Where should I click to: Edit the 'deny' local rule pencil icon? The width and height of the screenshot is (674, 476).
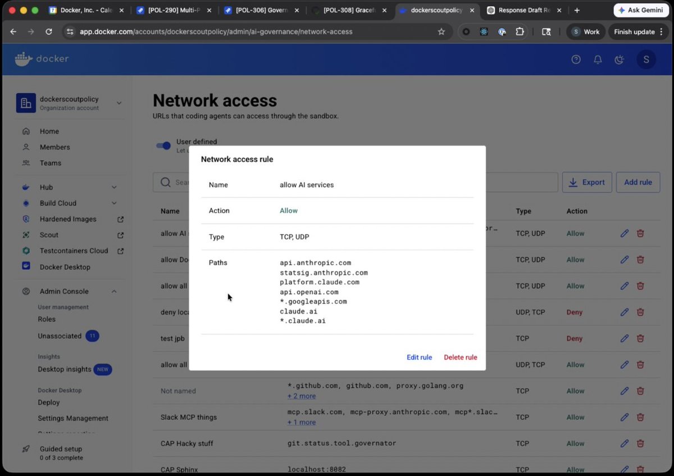coord(624,312)
